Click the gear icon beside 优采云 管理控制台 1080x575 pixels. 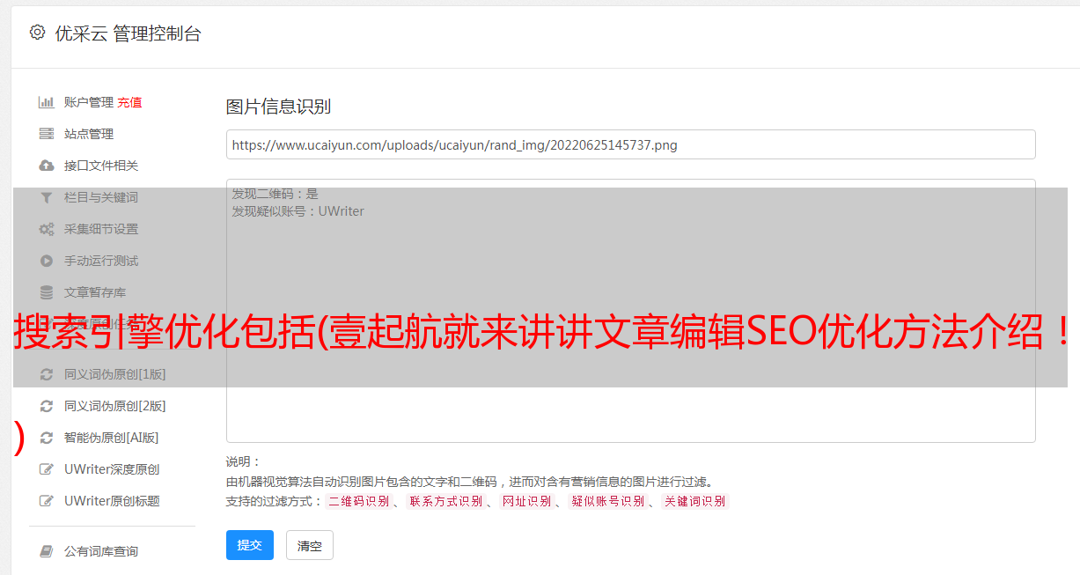click(x=37, y=33)
